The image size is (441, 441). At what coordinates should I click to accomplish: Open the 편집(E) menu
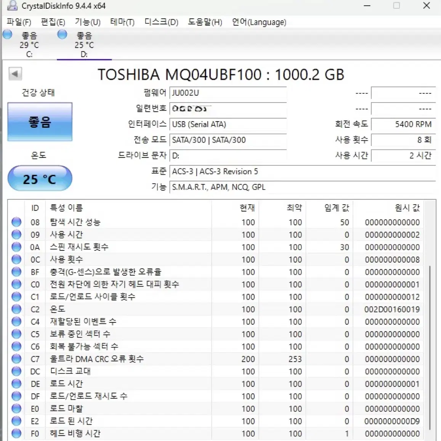tap(53, 22)
